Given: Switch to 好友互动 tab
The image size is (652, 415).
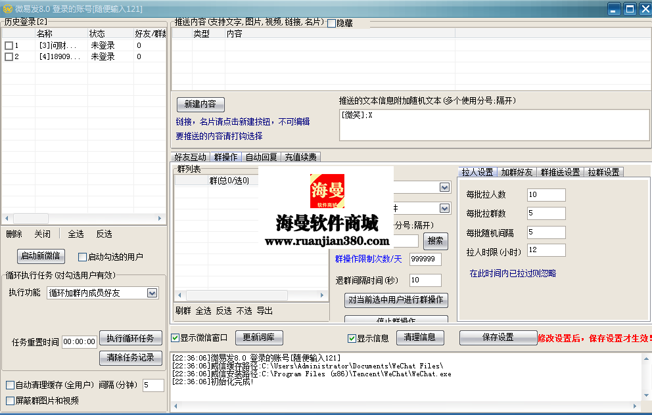Looking at the screenshot, I should [x=191, y=157].
